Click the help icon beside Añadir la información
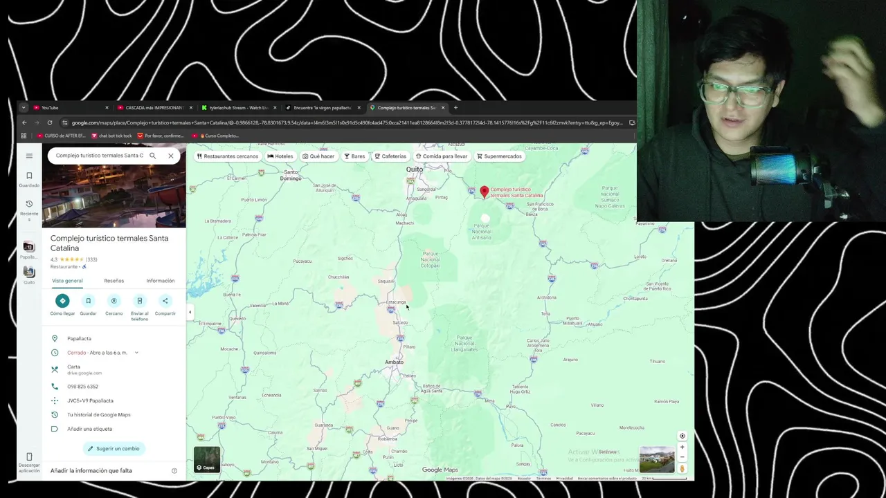 (174, 470)
